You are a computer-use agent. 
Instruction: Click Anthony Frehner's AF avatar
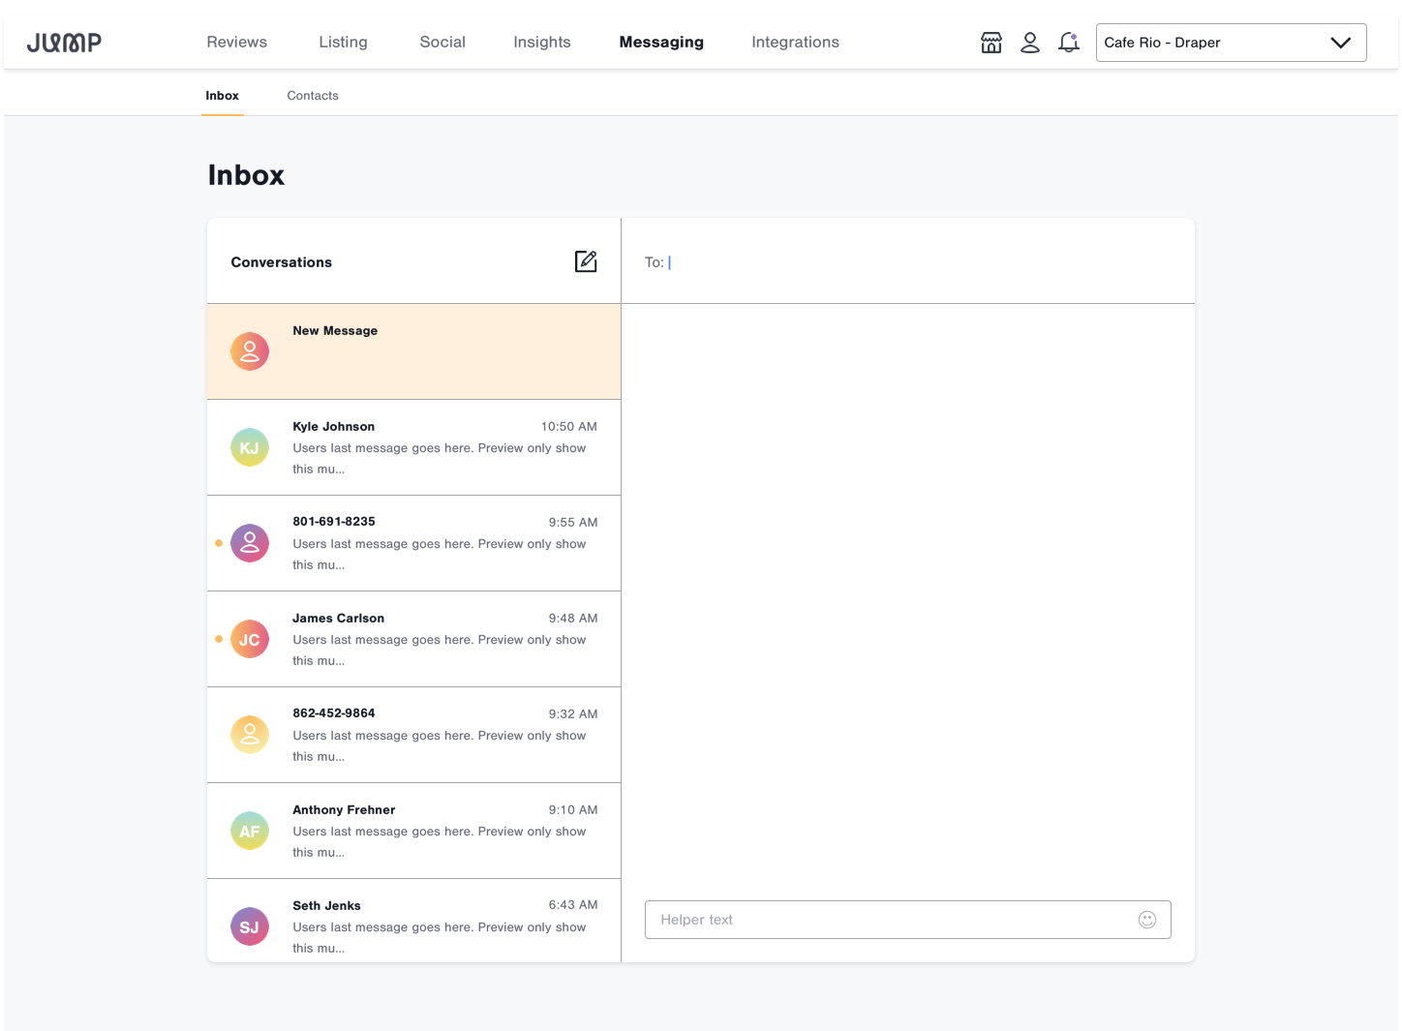pyautogui.click(x=250, y=831)
